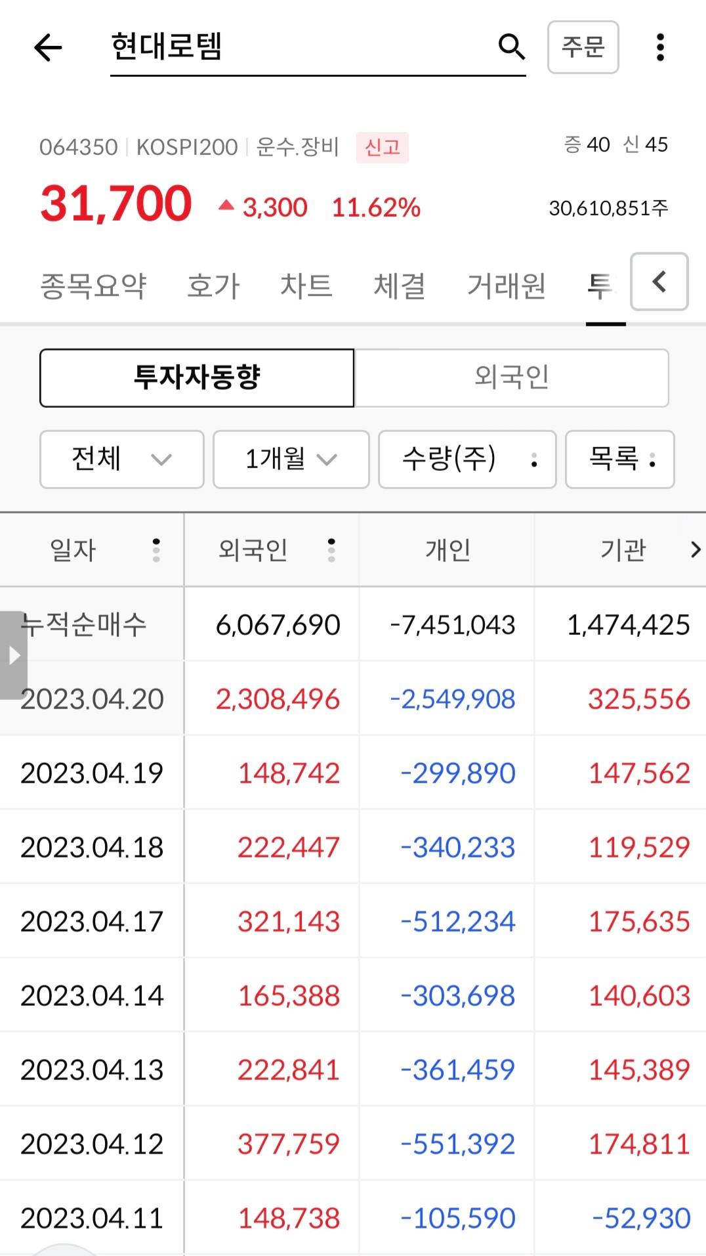706x1256 pixels.
Task: Tap the 신고 badge
Action: click(383, 147)
